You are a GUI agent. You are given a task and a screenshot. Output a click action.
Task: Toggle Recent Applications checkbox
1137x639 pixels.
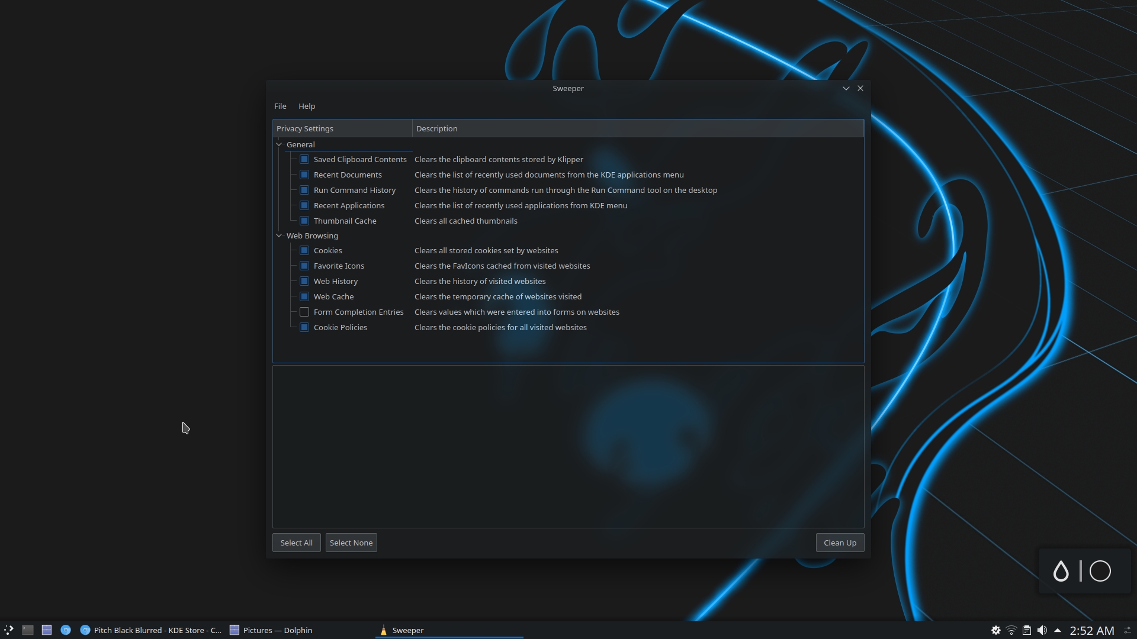pyautogui.click(x=304, y=205)
